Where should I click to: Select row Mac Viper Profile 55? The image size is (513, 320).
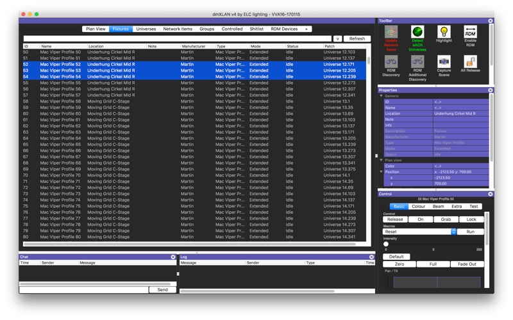(x=194, y=83)
